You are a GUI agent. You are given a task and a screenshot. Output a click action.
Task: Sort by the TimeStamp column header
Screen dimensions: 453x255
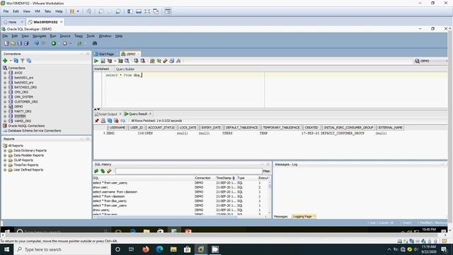point(225,178)
